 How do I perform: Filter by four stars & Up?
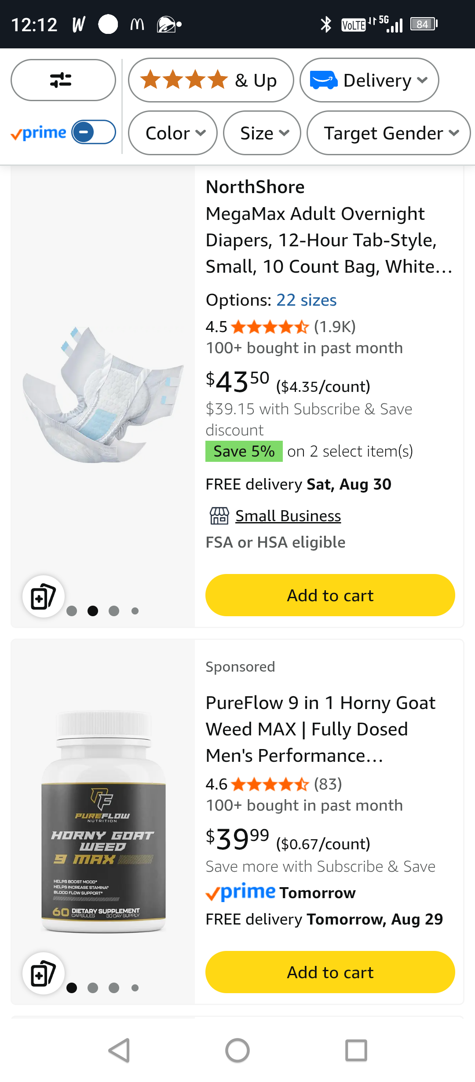tap(211, 80)
